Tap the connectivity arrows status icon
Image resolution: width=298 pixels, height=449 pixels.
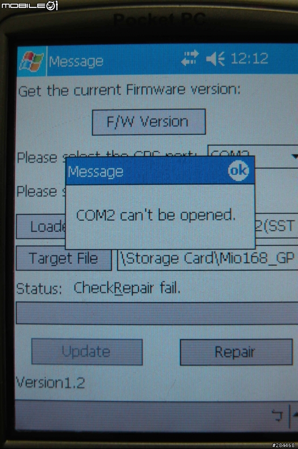pos(190,58)
